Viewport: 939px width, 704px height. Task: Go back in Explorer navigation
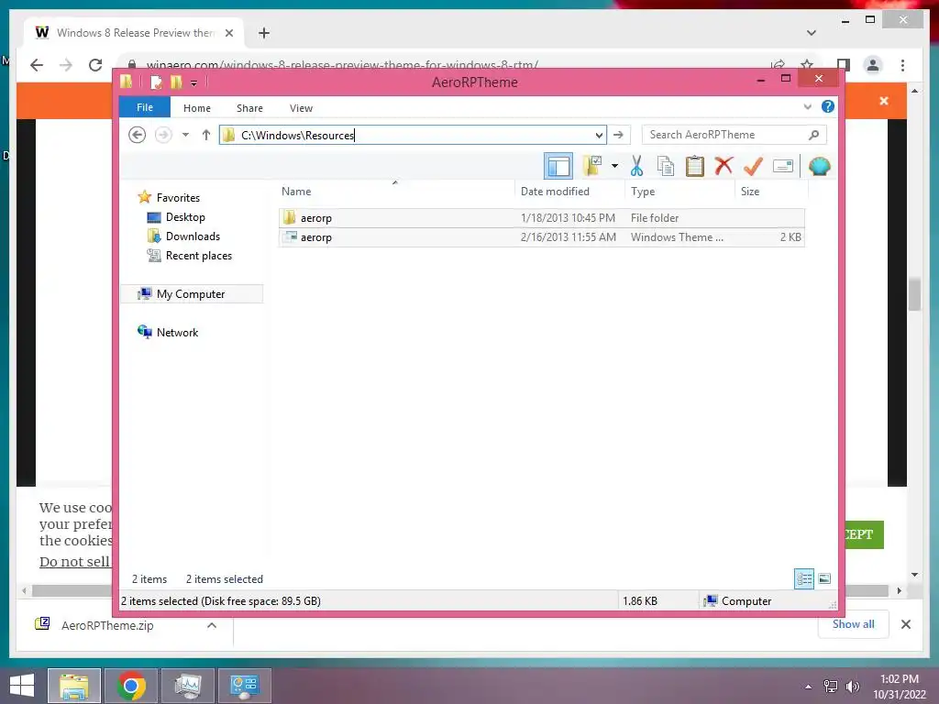(138, 135)
